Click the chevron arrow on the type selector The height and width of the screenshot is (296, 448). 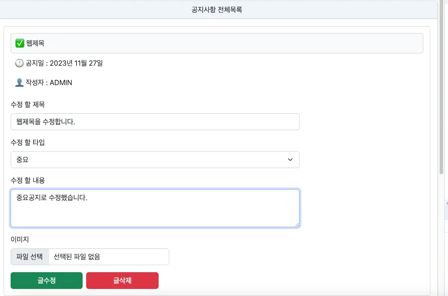point(290,160)
